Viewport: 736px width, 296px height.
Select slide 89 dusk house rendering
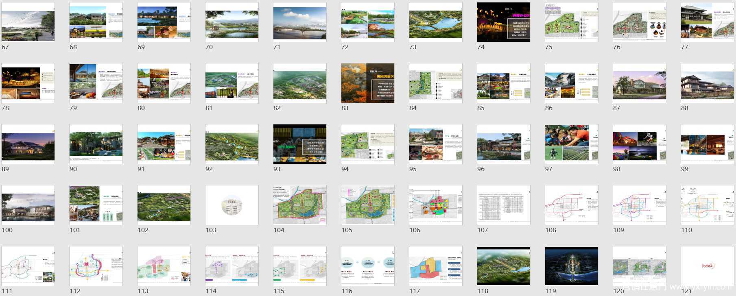(x=28, y=144)
